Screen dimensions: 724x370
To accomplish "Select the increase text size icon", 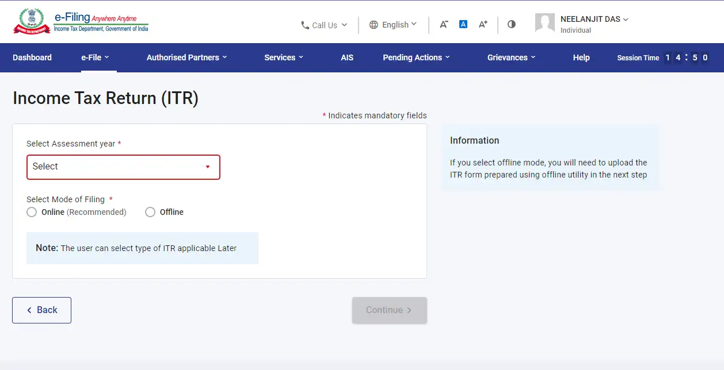I will click(x=482, y=24).
